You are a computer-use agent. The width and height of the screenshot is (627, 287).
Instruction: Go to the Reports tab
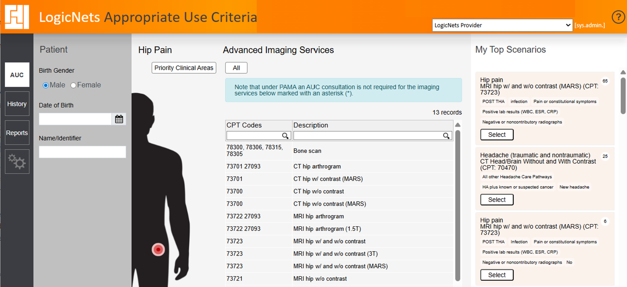(17, 133)
